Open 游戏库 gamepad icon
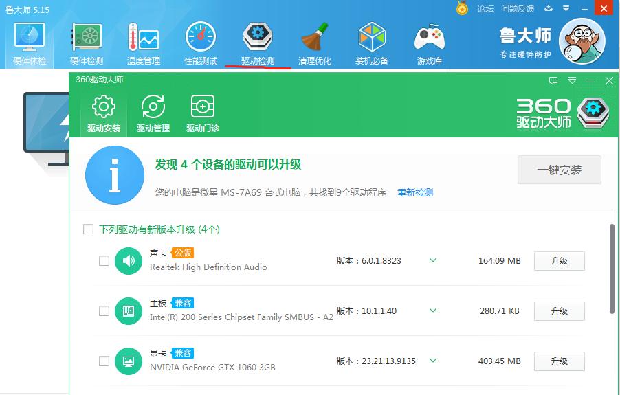 (430, 44)
